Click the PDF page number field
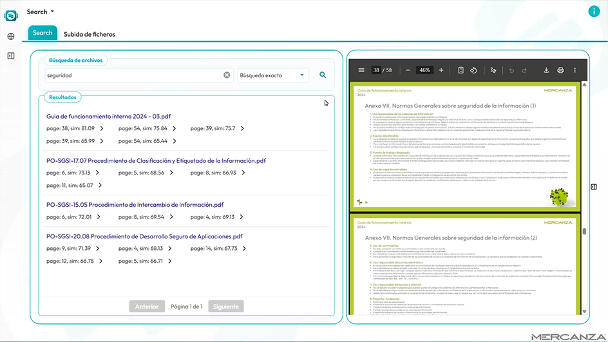 point(377,70)
